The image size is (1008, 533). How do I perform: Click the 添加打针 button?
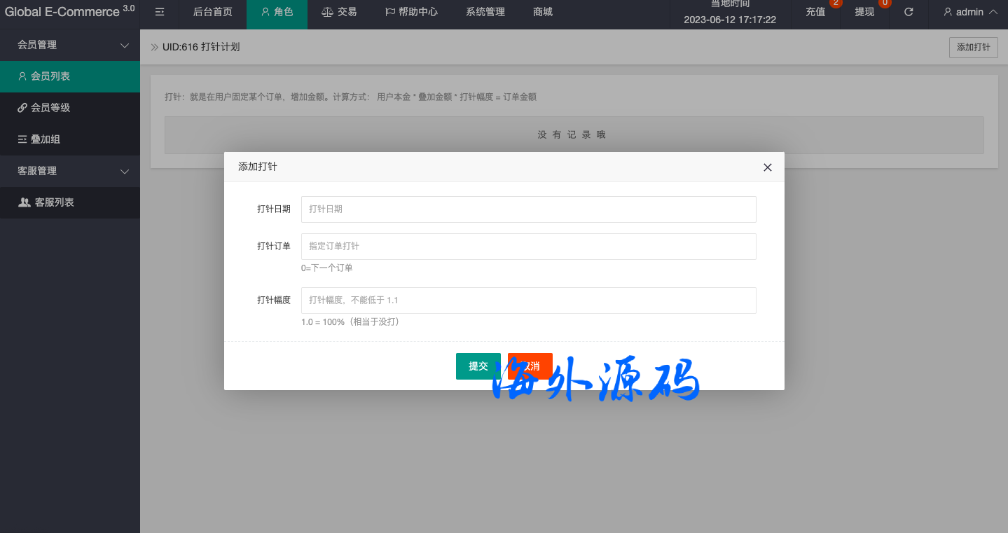point(973,48)
